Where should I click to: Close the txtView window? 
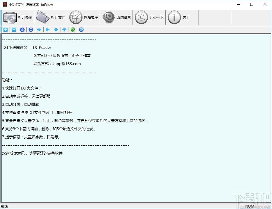pyautogui.click(x=265, y=5)
